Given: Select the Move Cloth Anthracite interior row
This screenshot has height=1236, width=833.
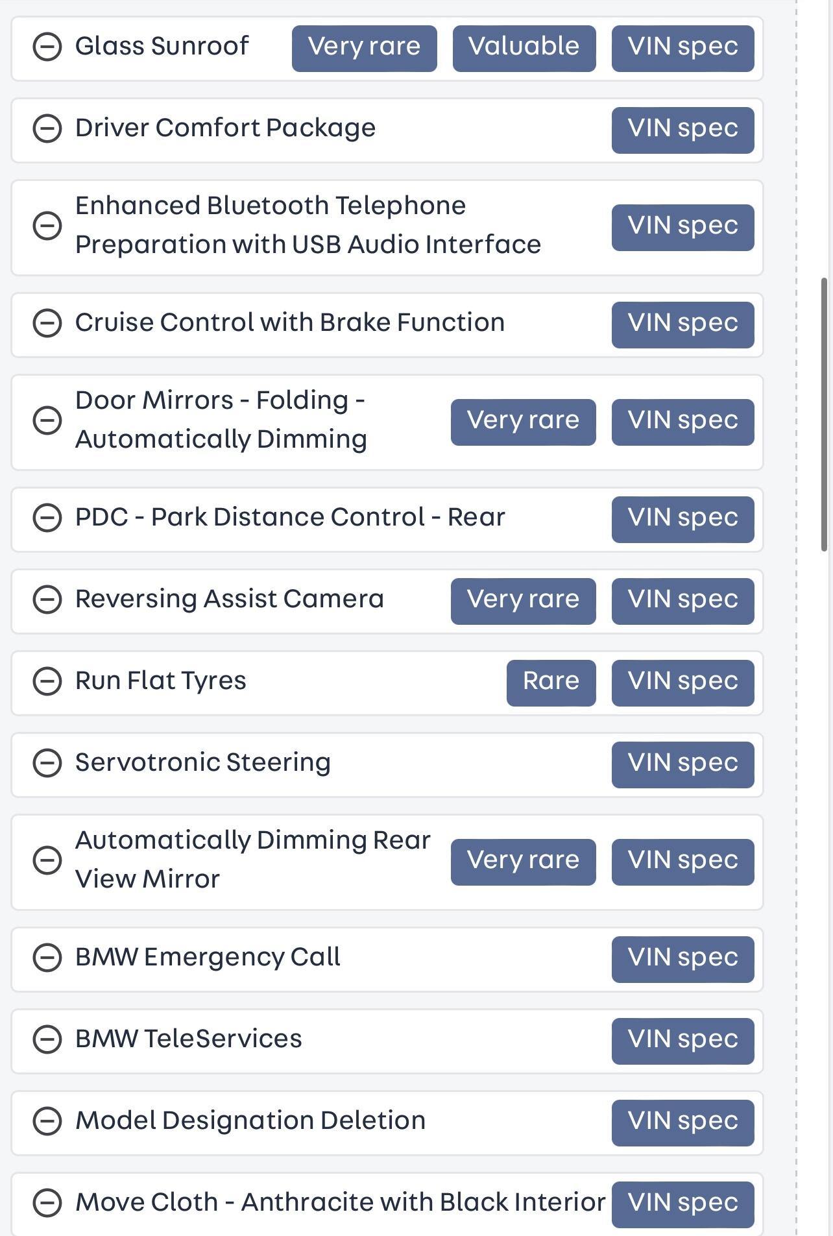Looking at the screenshot, I should [x=341, y=1202].
